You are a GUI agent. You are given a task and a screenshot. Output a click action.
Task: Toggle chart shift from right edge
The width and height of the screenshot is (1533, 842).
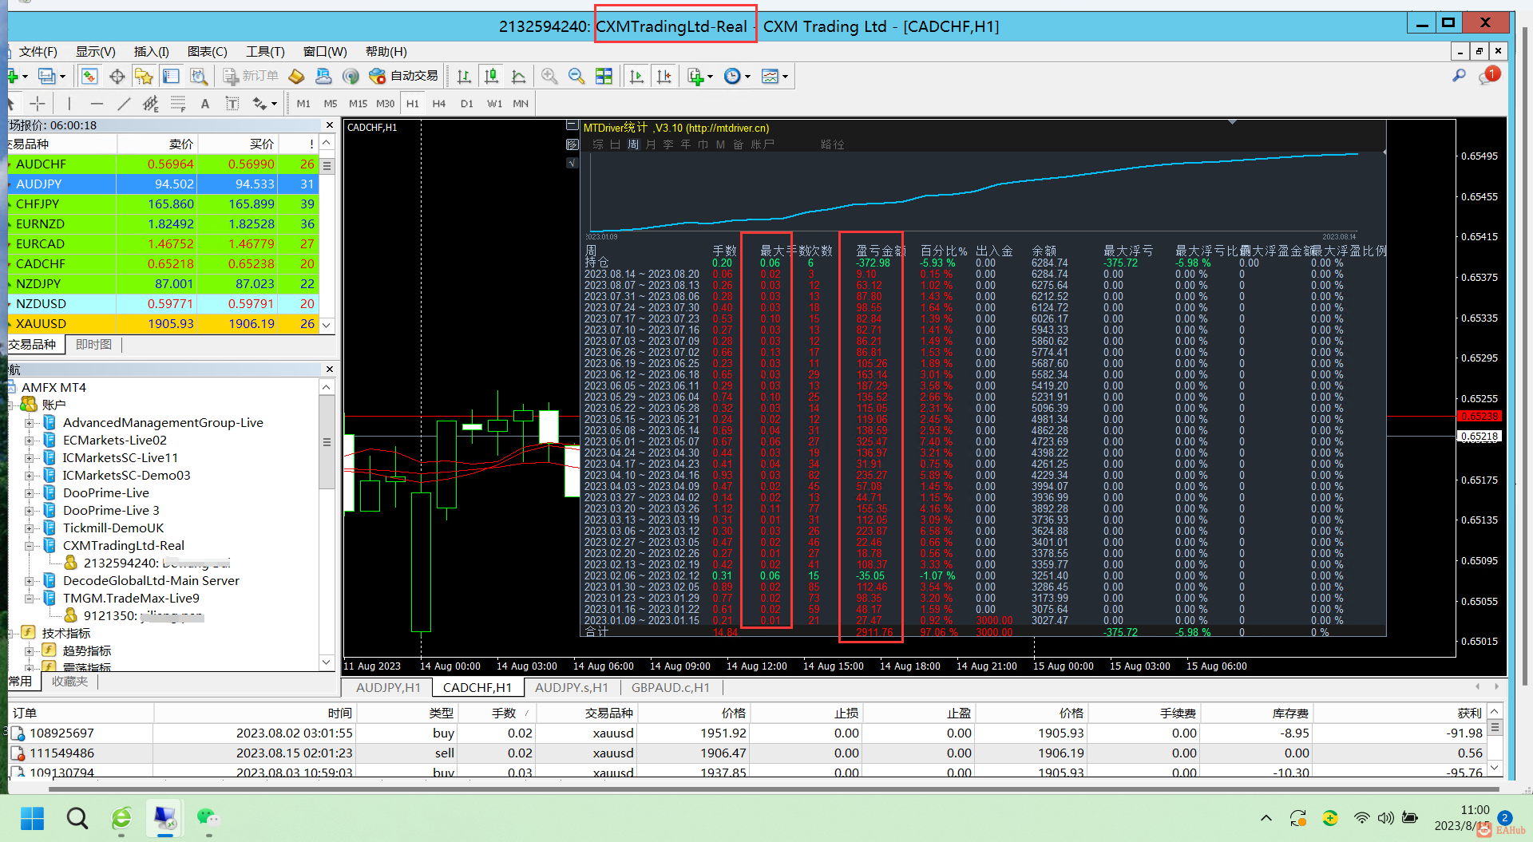click(x=664, y=77)
